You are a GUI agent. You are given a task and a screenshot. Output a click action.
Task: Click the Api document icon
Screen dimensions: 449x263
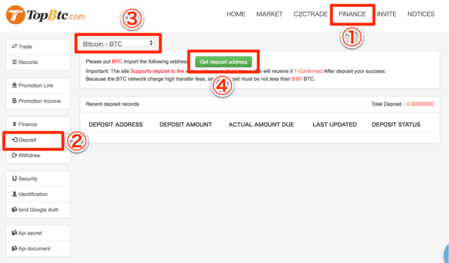pyautogui.click(x=14, y=248)
